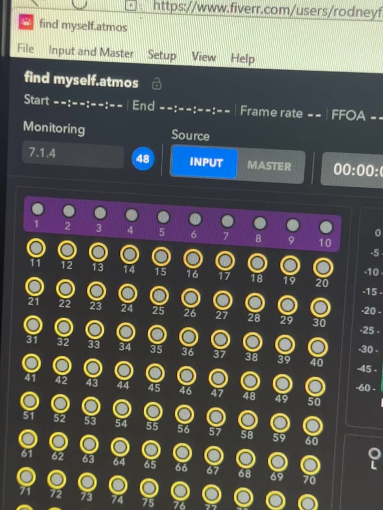Click the -20 mark on level meter
The image size is (383, 510).
pos(371,311)
